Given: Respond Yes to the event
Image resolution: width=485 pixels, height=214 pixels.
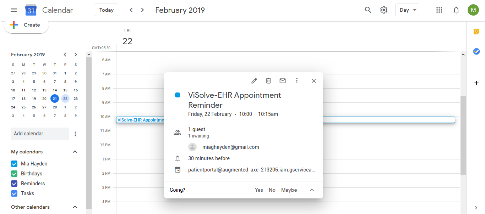Looking at the screenshot, I should pyautogui.click(x=259, y=190).
